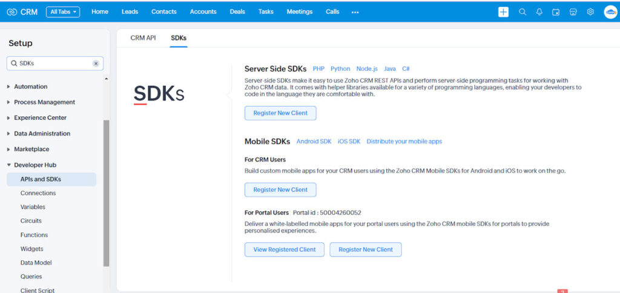Open Queries in Developer Hub
The height and width of the screenshot is (293, 620).
point(31,277)
